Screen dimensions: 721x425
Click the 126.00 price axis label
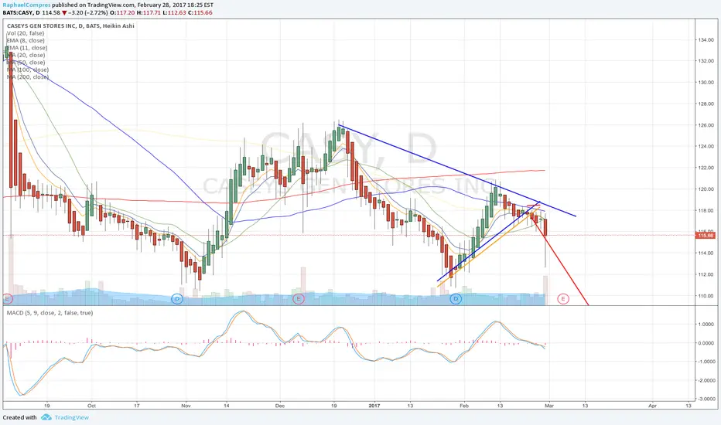705,125
